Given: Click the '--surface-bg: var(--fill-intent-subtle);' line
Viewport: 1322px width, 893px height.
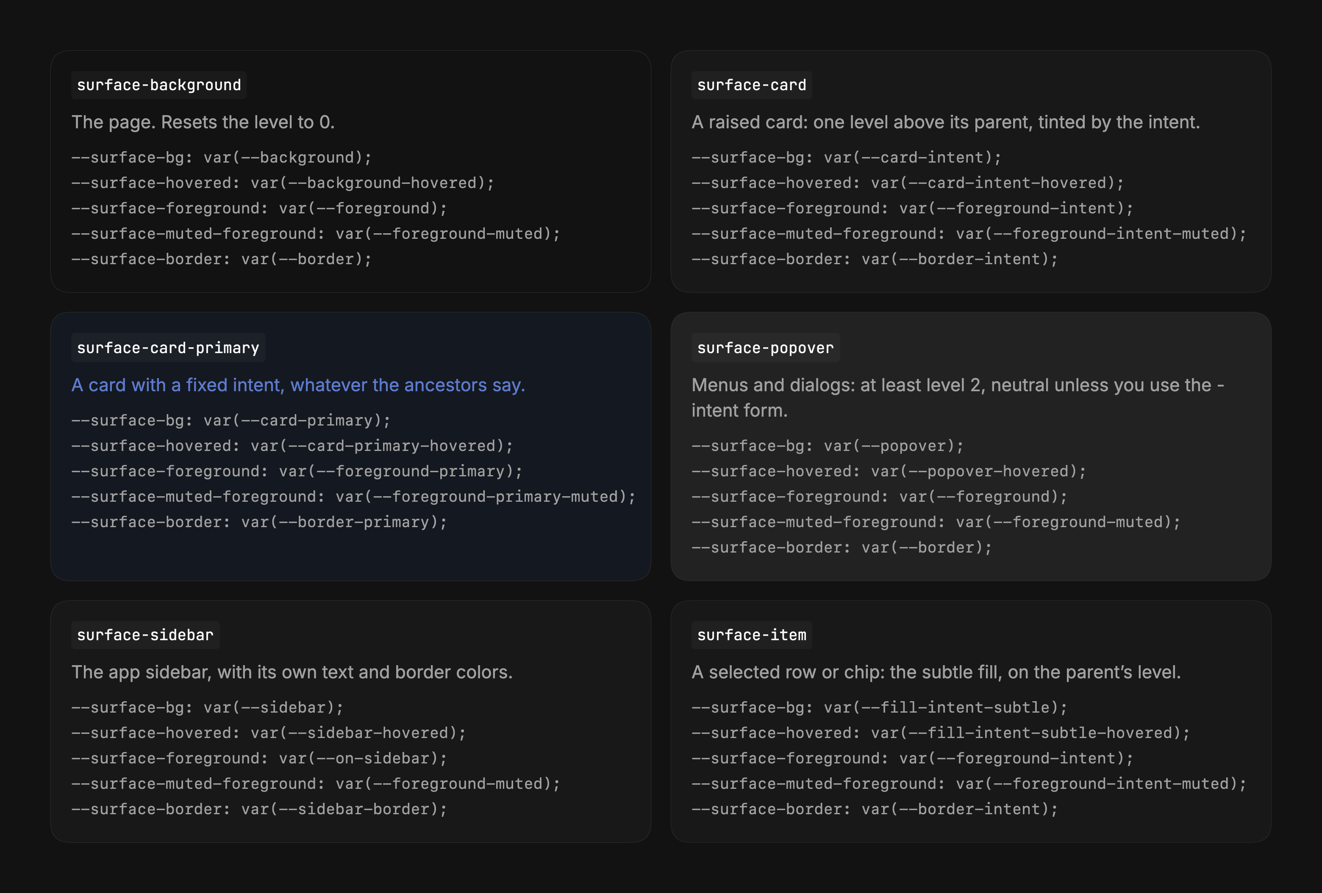Looking at the screenshot, I should 880,708.
